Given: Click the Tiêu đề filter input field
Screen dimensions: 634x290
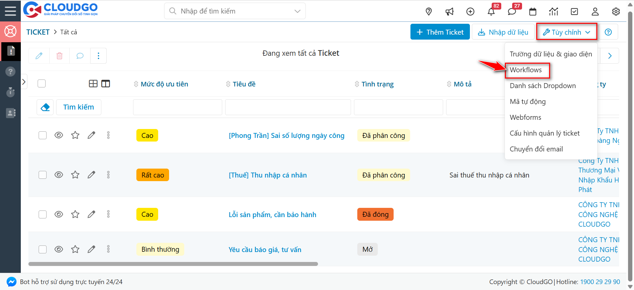Looking at the screenshot, I should coord(288,107).
